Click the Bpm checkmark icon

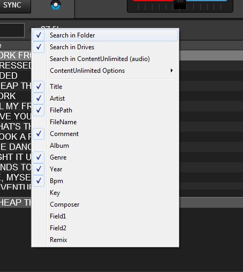point(39,181)
